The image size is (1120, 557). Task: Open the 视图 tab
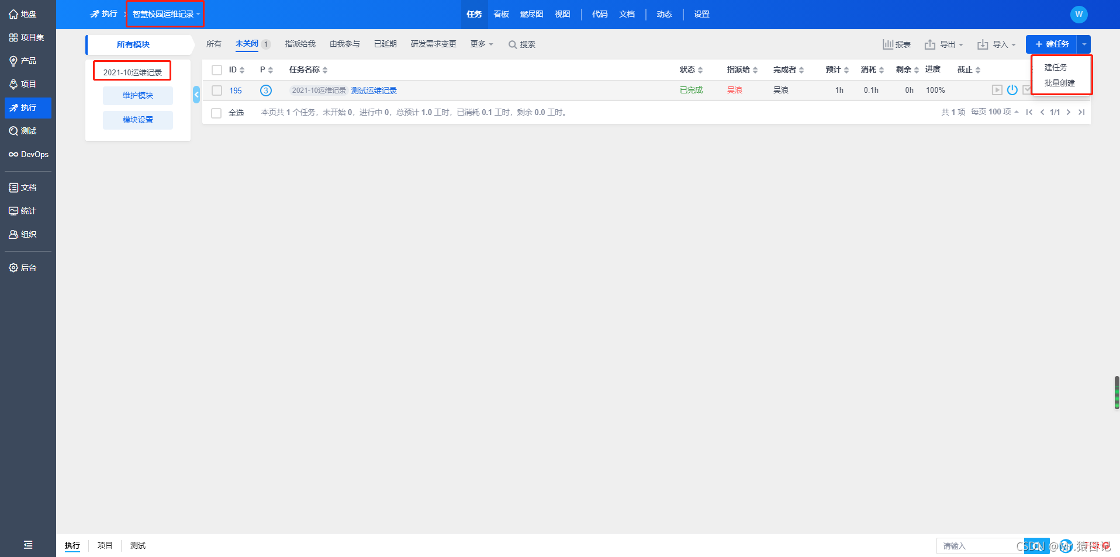pyautogui.click(x=562, y=14)
